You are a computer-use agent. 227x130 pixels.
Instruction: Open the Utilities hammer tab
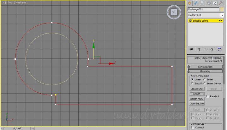pyautogui.click(x=221, y=3)
